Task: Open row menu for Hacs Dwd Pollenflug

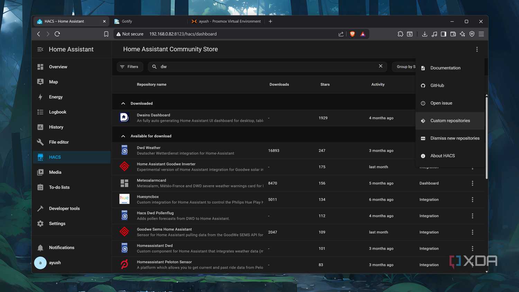Action: point(472,216)
